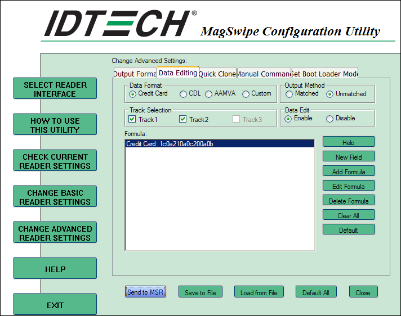The width and height of the screenshot is (401, 316).
Task: Switch to the Output Format tab
Action: [135, 73]
